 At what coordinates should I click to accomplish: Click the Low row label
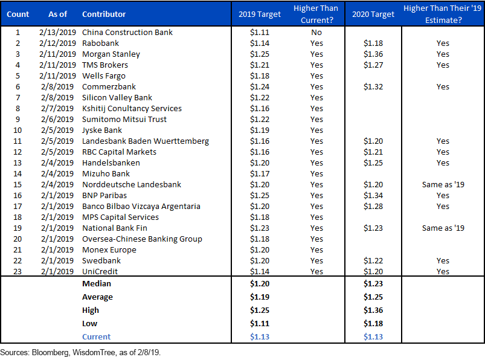(x=90, y=324)
